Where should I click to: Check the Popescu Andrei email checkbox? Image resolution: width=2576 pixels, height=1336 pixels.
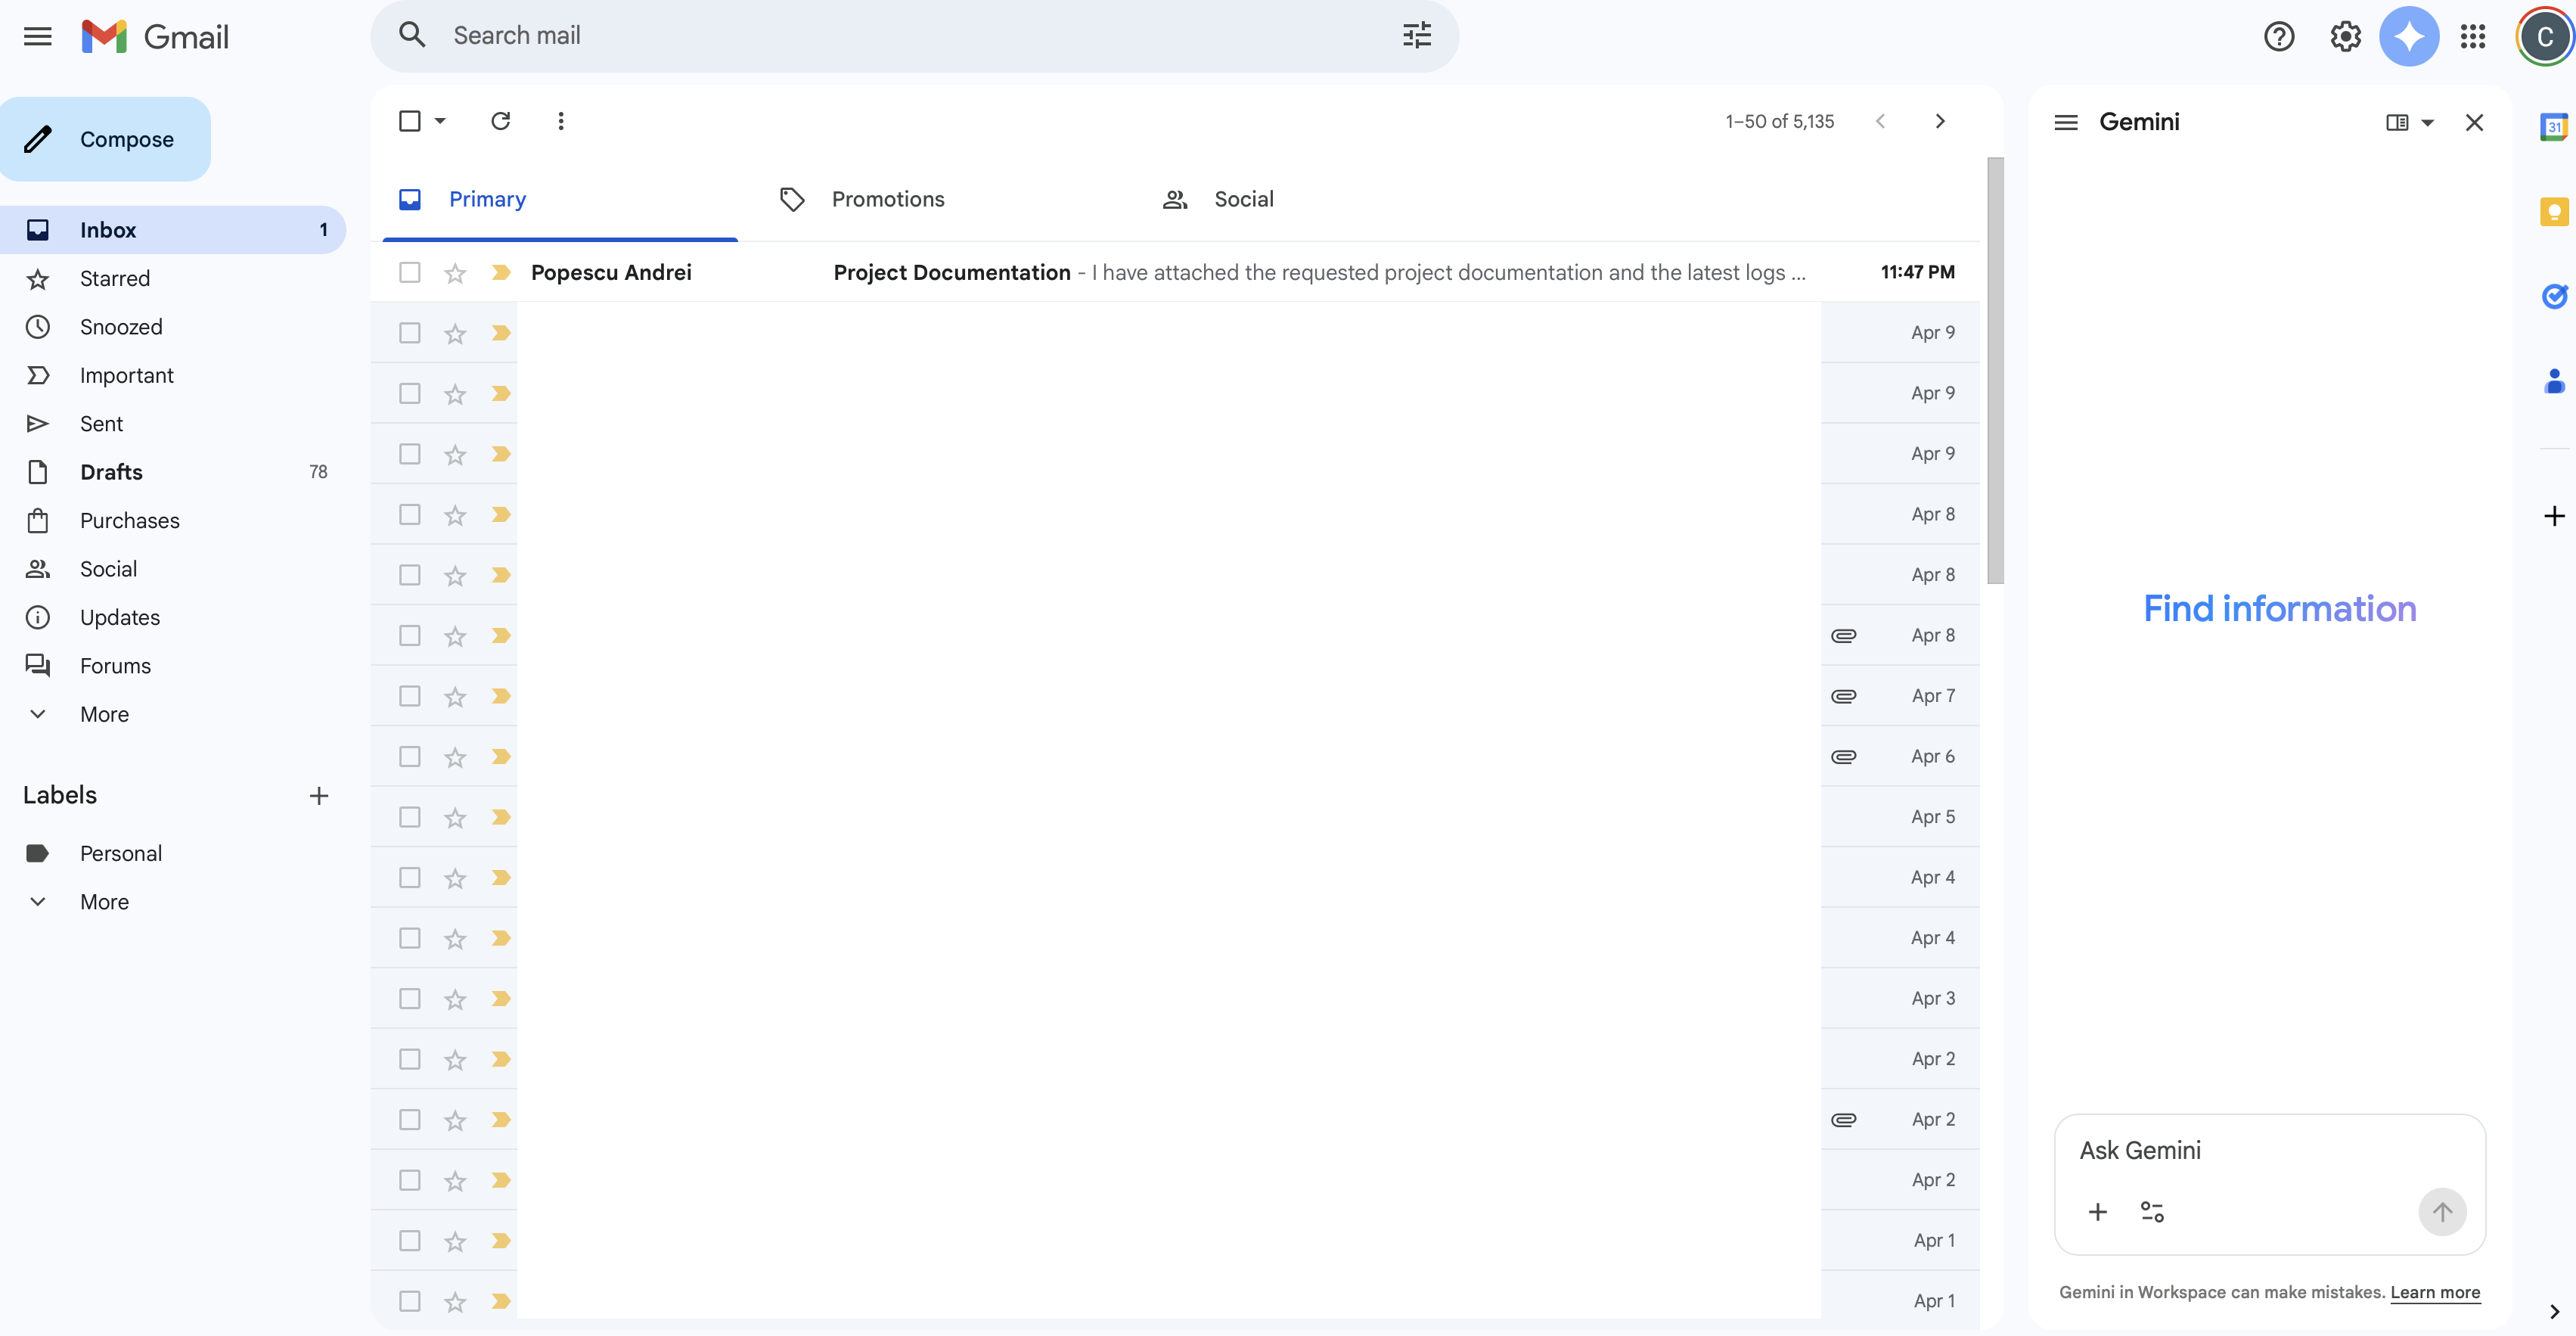[409, 272]
